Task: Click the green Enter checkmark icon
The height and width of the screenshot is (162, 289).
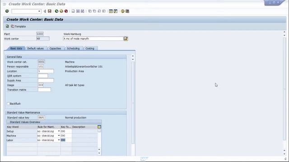Action: coord(7,11)
